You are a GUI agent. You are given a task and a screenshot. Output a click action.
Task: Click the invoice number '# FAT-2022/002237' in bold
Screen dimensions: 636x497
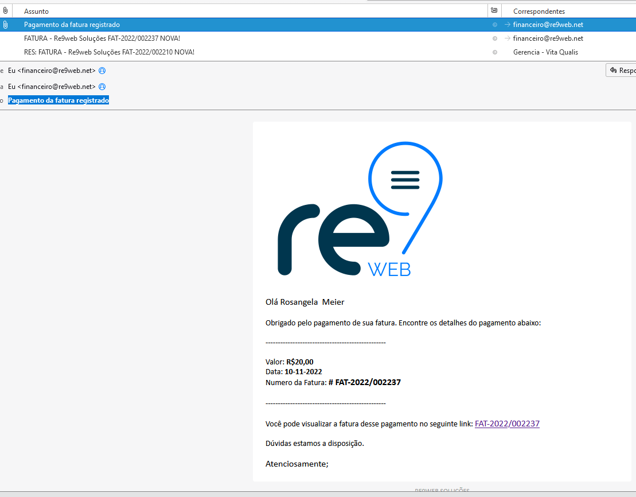(365, 382)
